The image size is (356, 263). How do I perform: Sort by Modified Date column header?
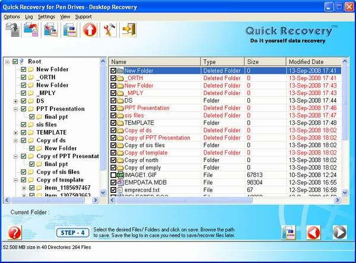click(x=314, y=62)
